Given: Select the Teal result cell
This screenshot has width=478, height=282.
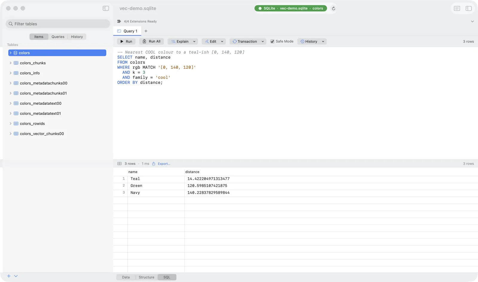Looking at the screenshot, I should click(x=156, y=179).
